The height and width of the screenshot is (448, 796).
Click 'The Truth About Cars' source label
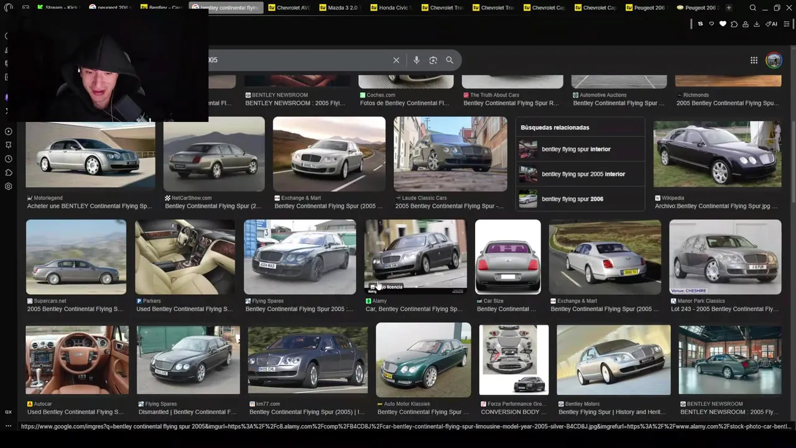(494, 95)
